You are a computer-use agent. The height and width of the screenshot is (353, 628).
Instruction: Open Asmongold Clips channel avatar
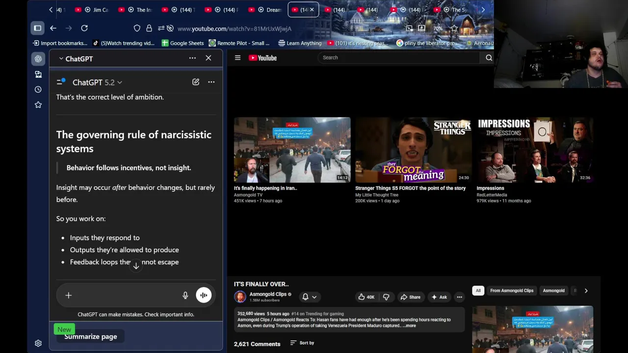(240, 297)
